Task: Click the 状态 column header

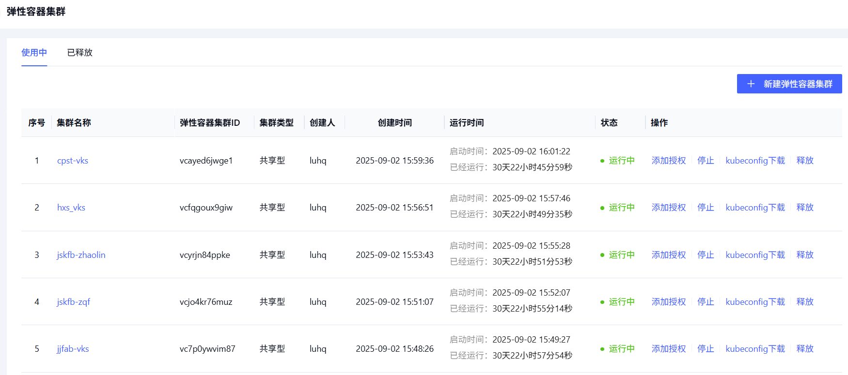Action: tap(609, 123)
